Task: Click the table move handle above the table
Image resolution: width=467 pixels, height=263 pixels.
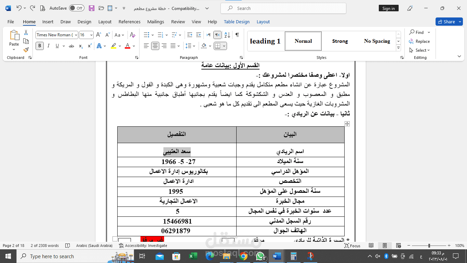Action: click(347, 124)
